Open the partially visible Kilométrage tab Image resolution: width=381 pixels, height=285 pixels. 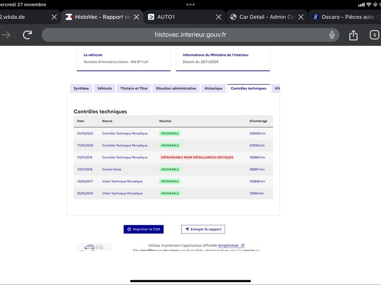276,88
